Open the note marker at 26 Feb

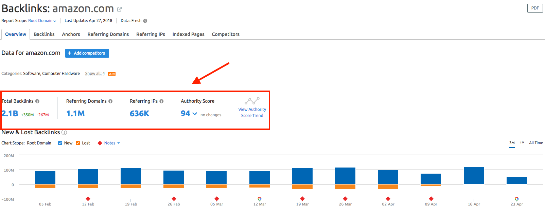(174, 199)
